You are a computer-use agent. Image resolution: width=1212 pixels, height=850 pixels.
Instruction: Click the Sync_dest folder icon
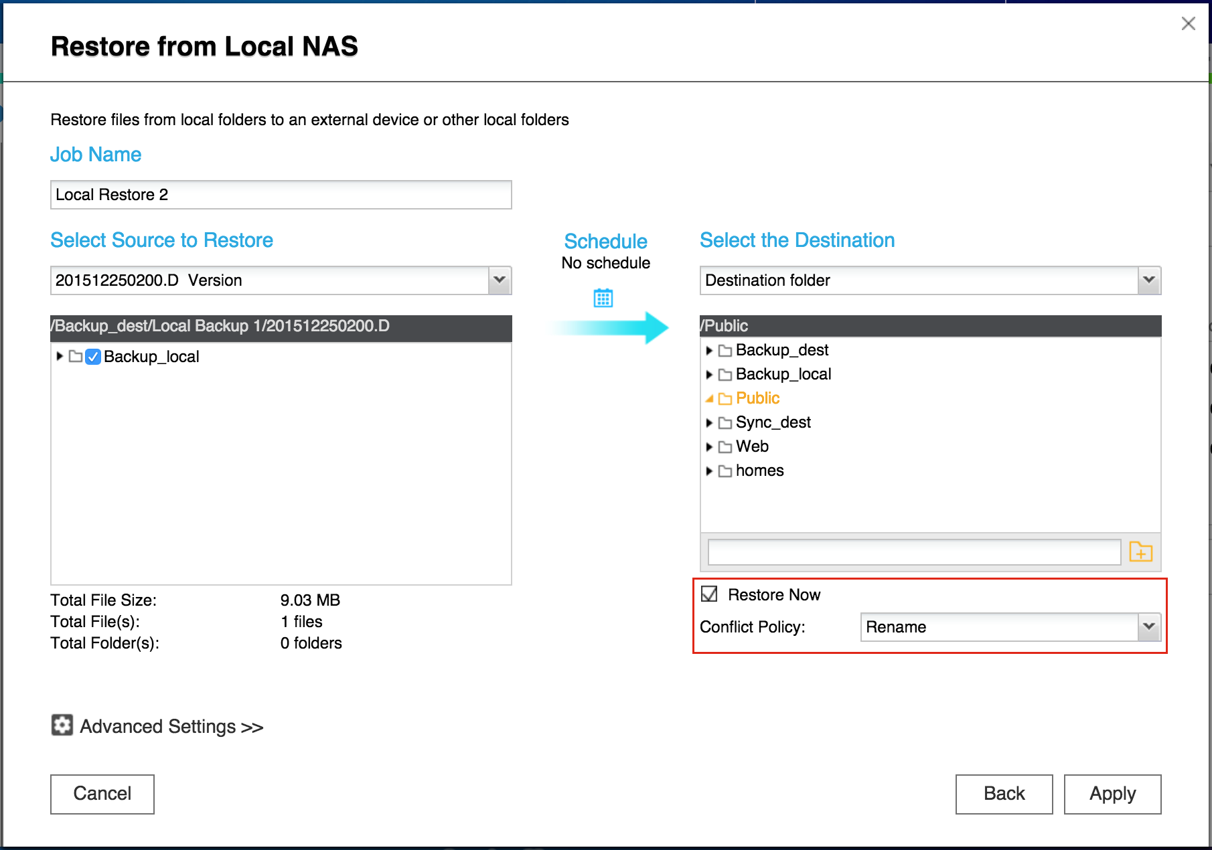[725, 423]
